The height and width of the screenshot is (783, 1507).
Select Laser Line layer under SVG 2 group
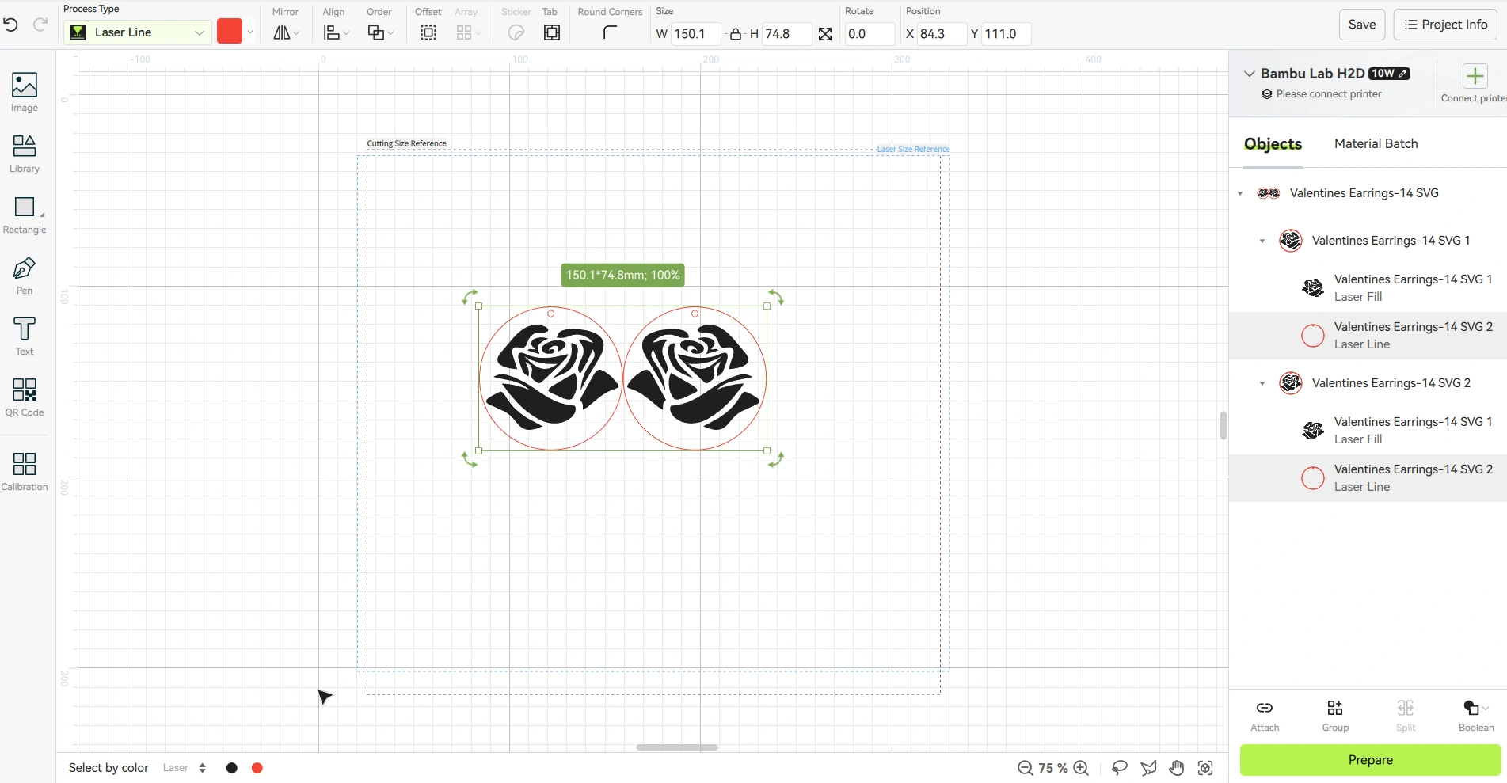coord(1368,478)
